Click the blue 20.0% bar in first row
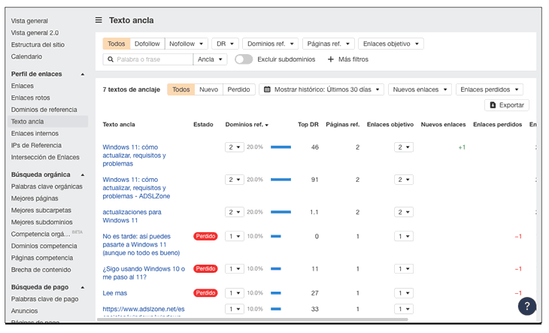The image size is (549, 333). (x=281, y=147)
